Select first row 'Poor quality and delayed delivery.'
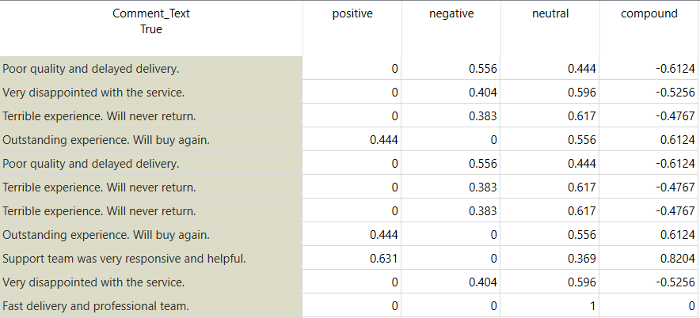 pos(91,69)
